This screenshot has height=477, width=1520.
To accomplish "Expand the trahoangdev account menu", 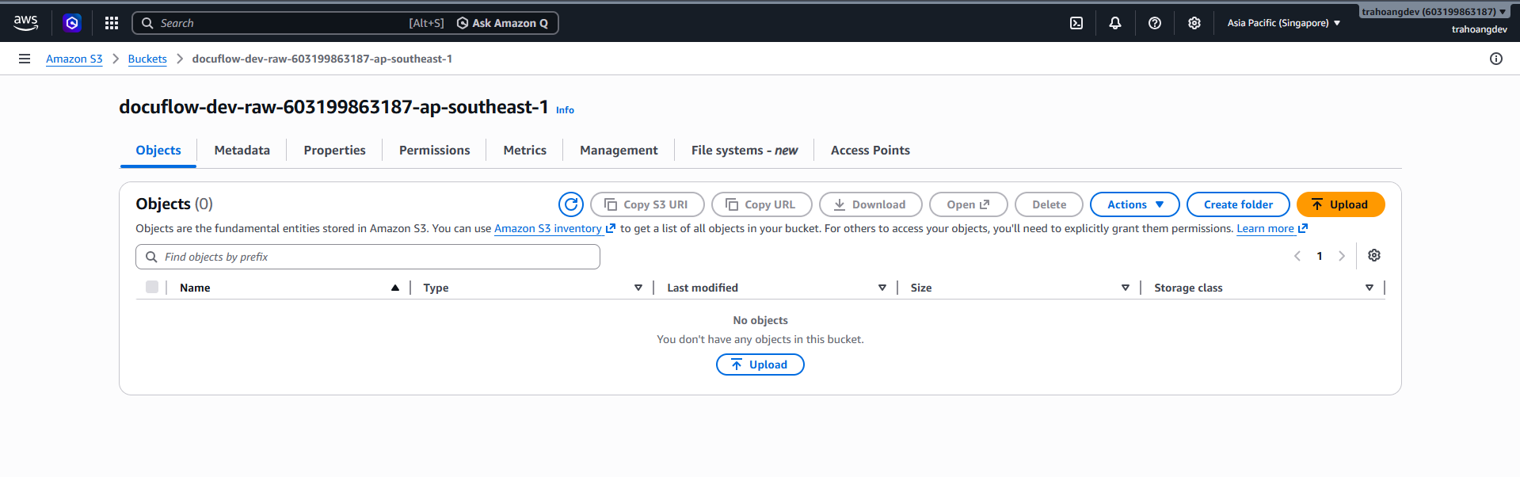I will 1434,12.
